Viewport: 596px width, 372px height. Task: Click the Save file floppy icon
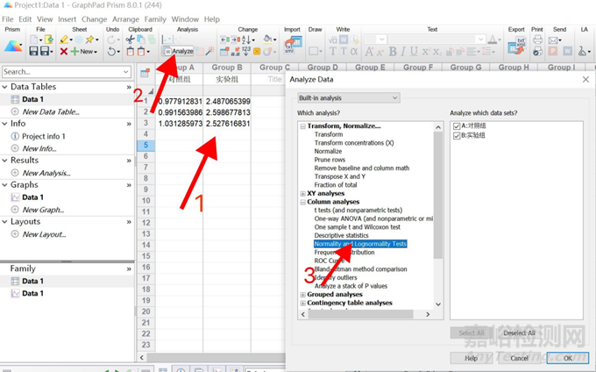tap(34, 51)
